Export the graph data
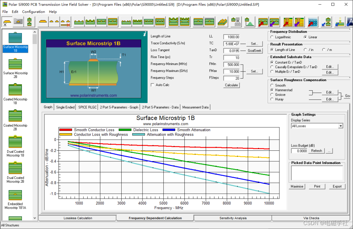This screenshot has width=353, height=229. (x=337, y=186)
